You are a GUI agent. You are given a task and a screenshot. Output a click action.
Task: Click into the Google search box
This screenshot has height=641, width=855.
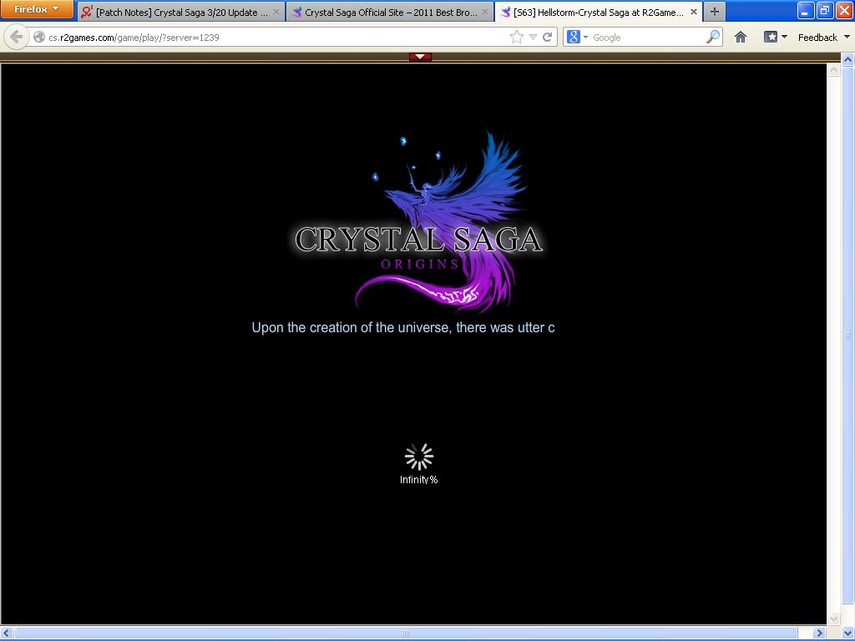click(647, 37)
